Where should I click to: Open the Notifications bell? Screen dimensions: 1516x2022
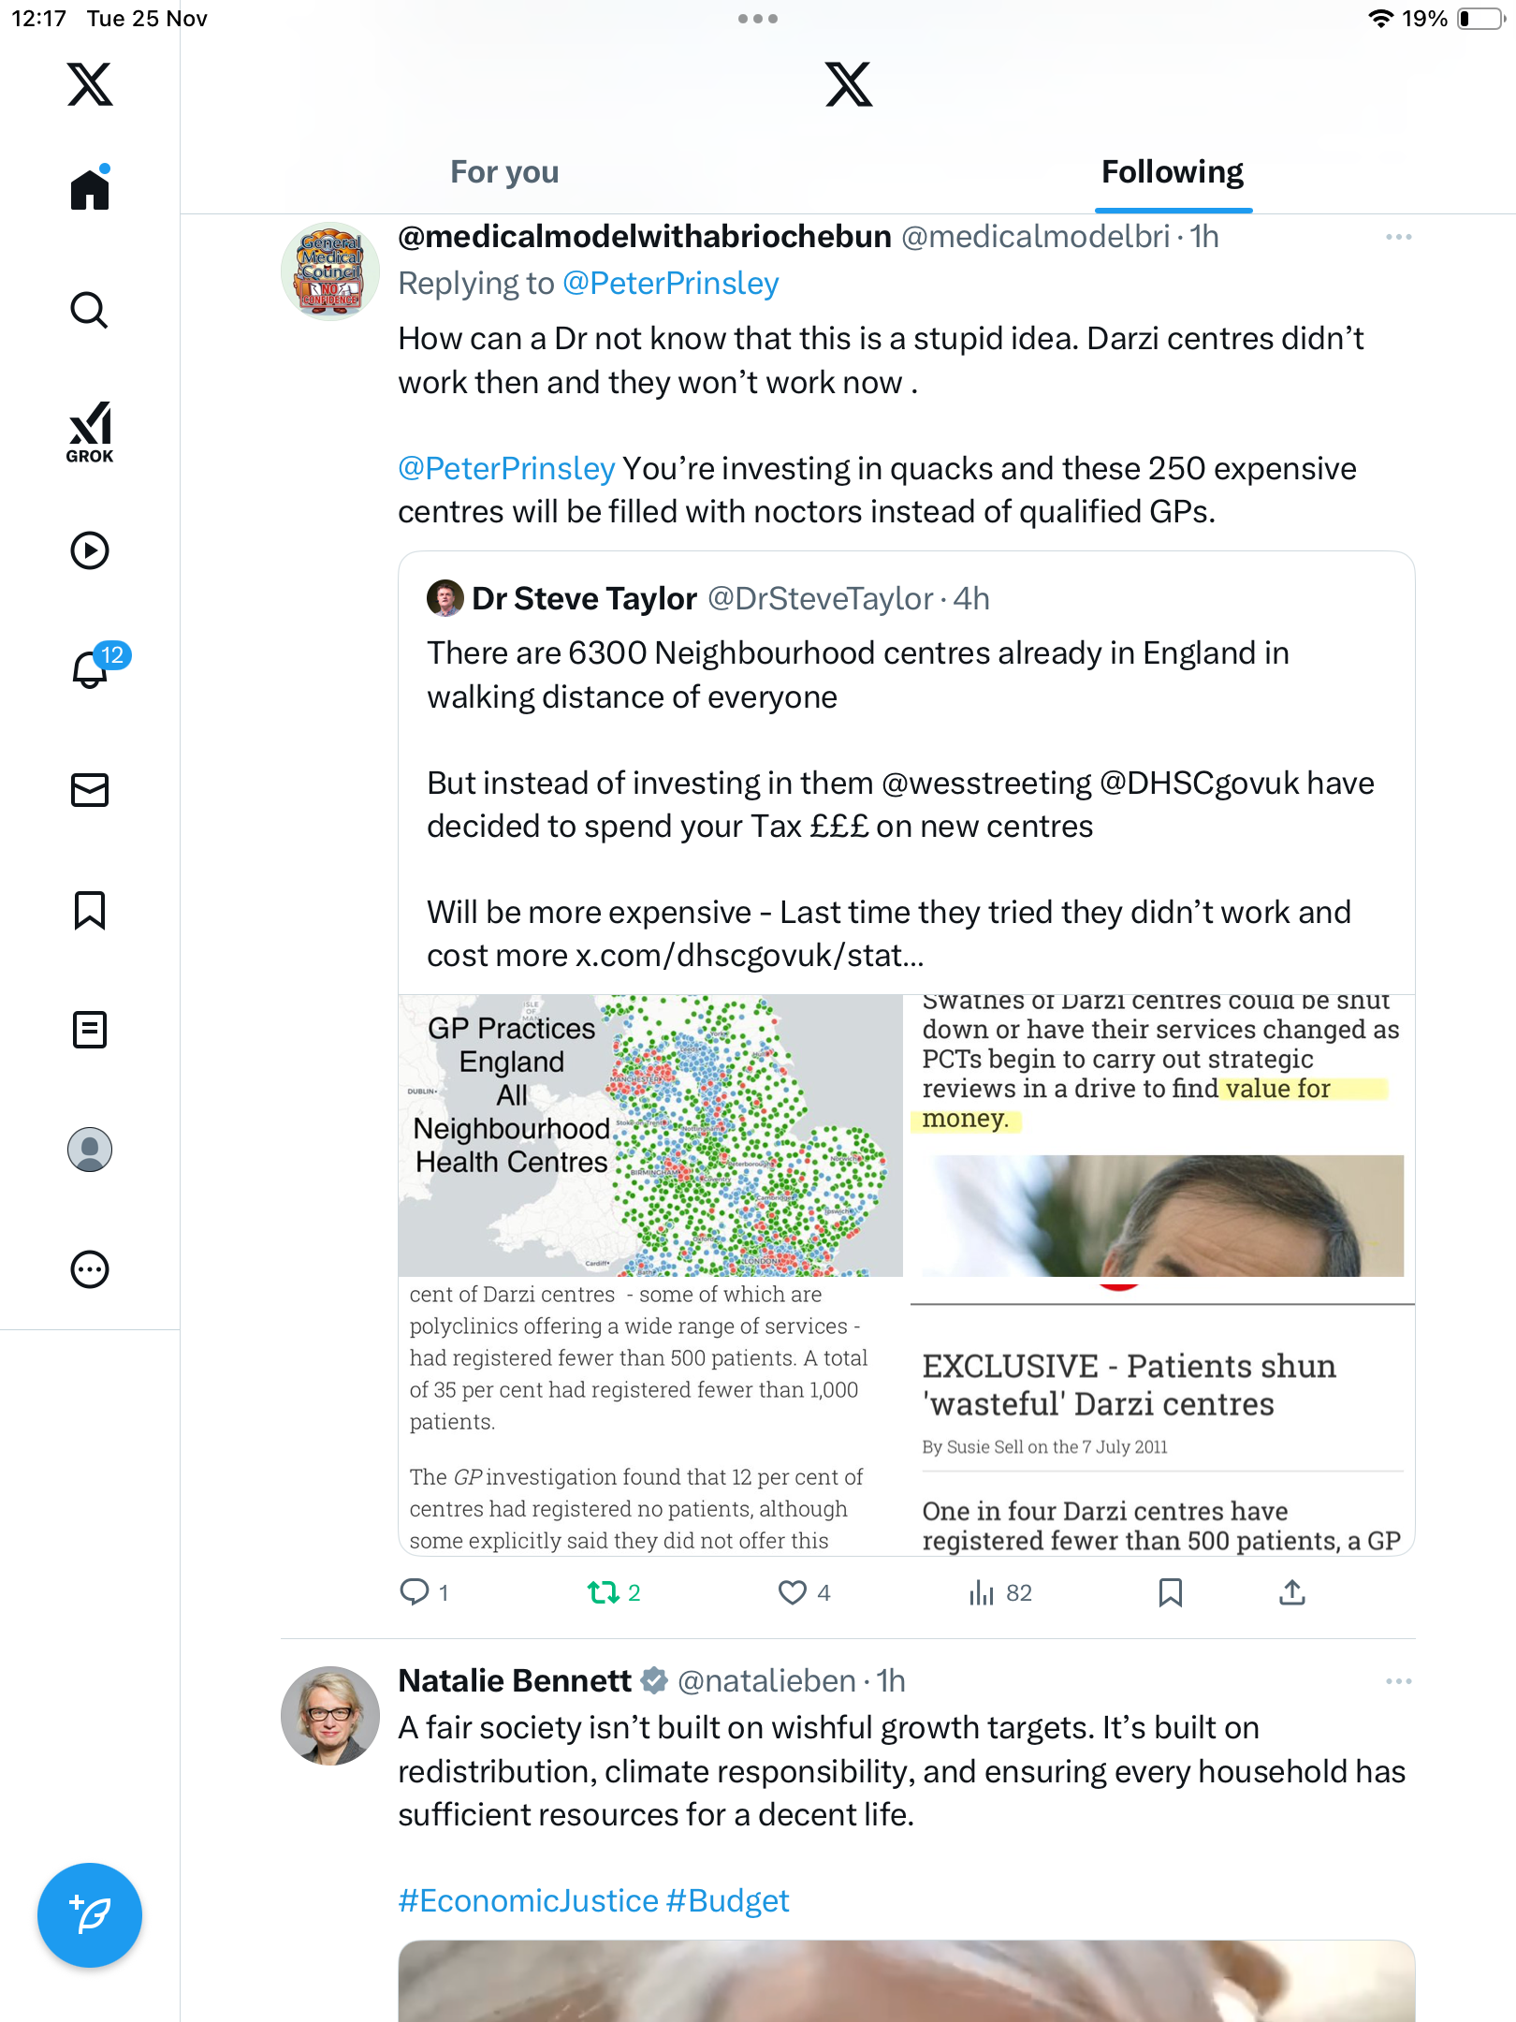[91, 668]
